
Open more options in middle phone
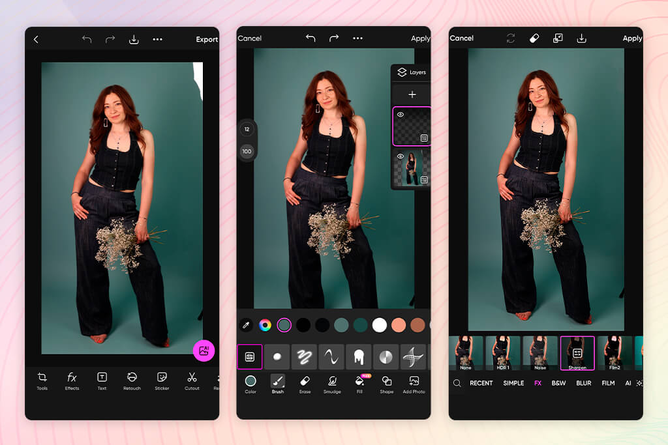(x=358, y=38)
